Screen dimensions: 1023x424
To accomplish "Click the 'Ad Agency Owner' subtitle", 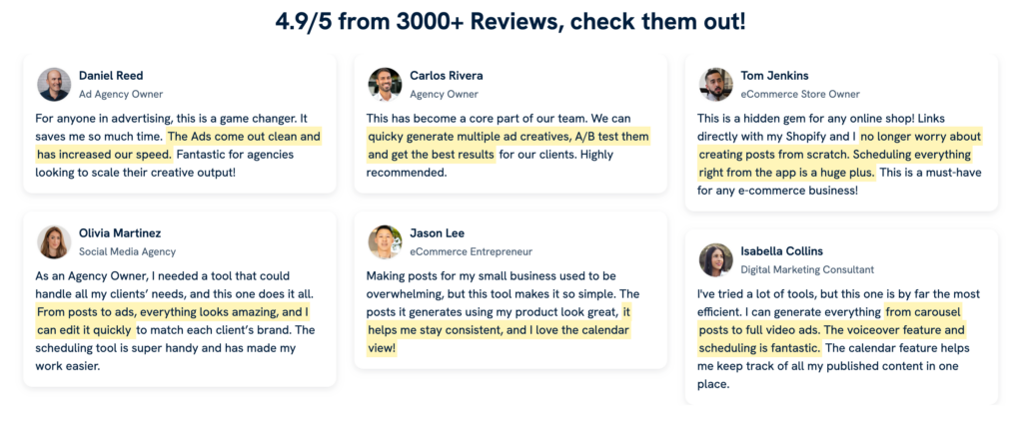I will point(121,95).
